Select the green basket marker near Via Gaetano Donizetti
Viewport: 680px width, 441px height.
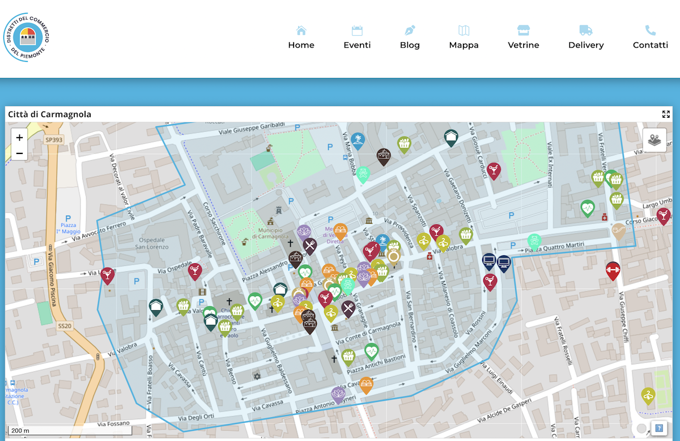(x=466, y=236)
